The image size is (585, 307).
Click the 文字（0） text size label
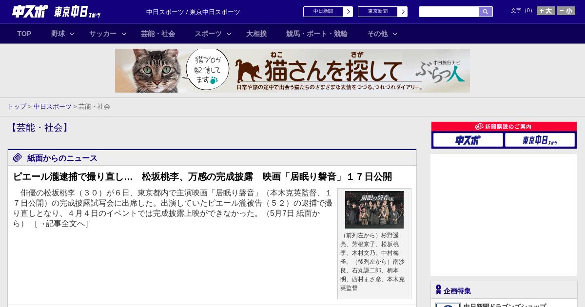pos(523,11)
